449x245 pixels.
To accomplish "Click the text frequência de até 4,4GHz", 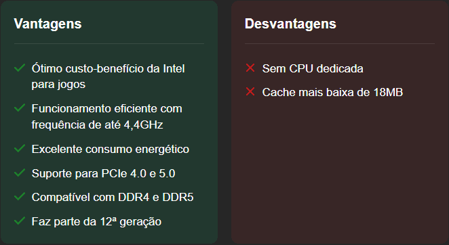I will [98, 125].
